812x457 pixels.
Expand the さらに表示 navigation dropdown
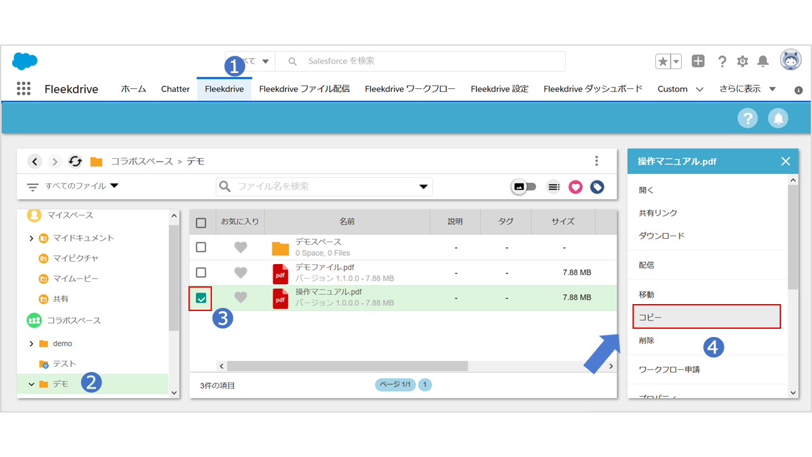747,89
